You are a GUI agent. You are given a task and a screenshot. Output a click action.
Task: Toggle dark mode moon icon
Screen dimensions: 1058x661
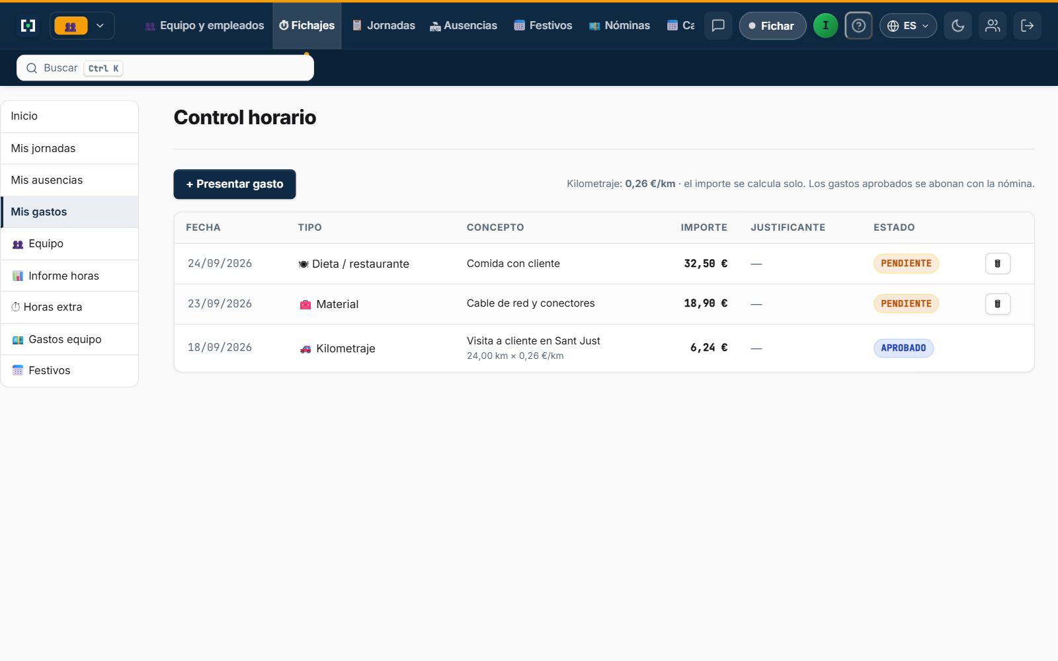pos(957,26)
